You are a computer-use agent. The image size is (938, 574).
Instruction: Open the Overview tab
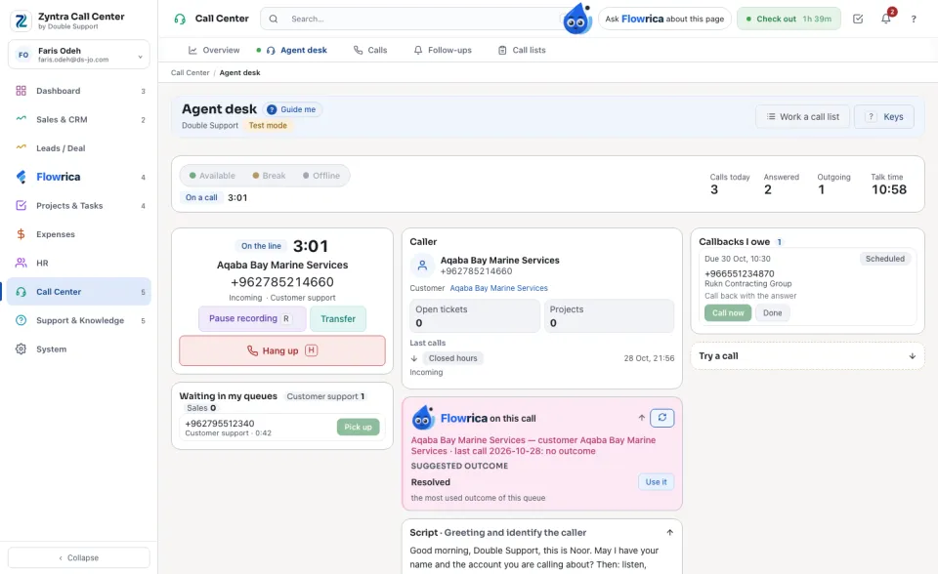click(214, 50)
